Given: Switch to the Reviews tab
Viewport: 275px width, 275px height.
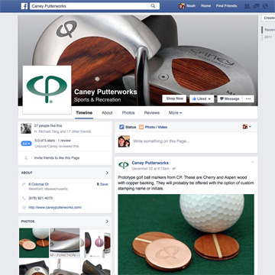Looking at the screenshot, I should pos(152,113).
